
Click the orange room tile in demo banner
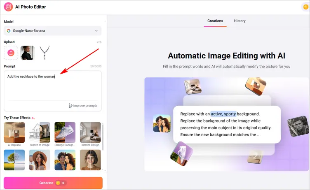click(256, 86)
